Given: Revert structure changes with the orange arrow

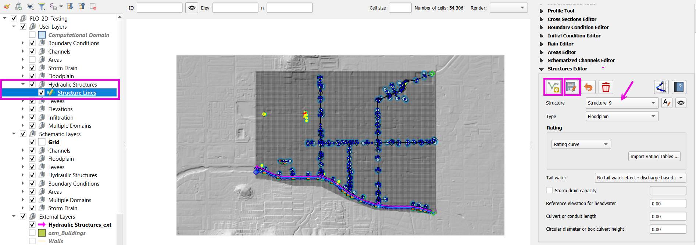Looking at the screenshot, I should coord(588,87).
